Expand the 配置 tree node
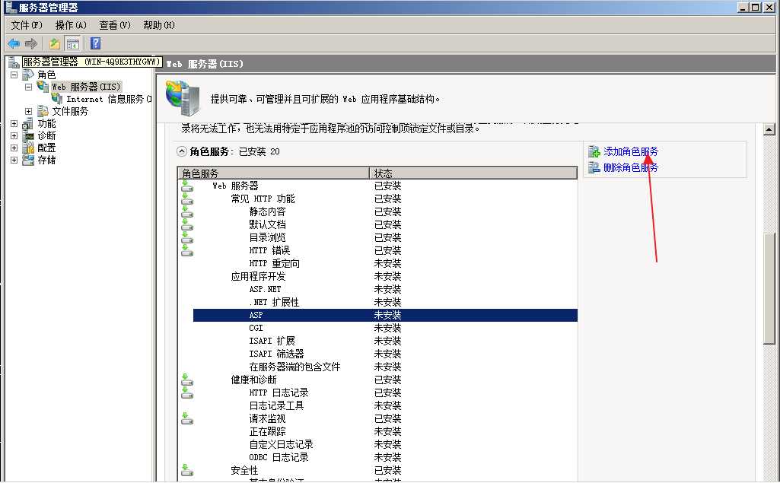 click(x=14, y=148)
